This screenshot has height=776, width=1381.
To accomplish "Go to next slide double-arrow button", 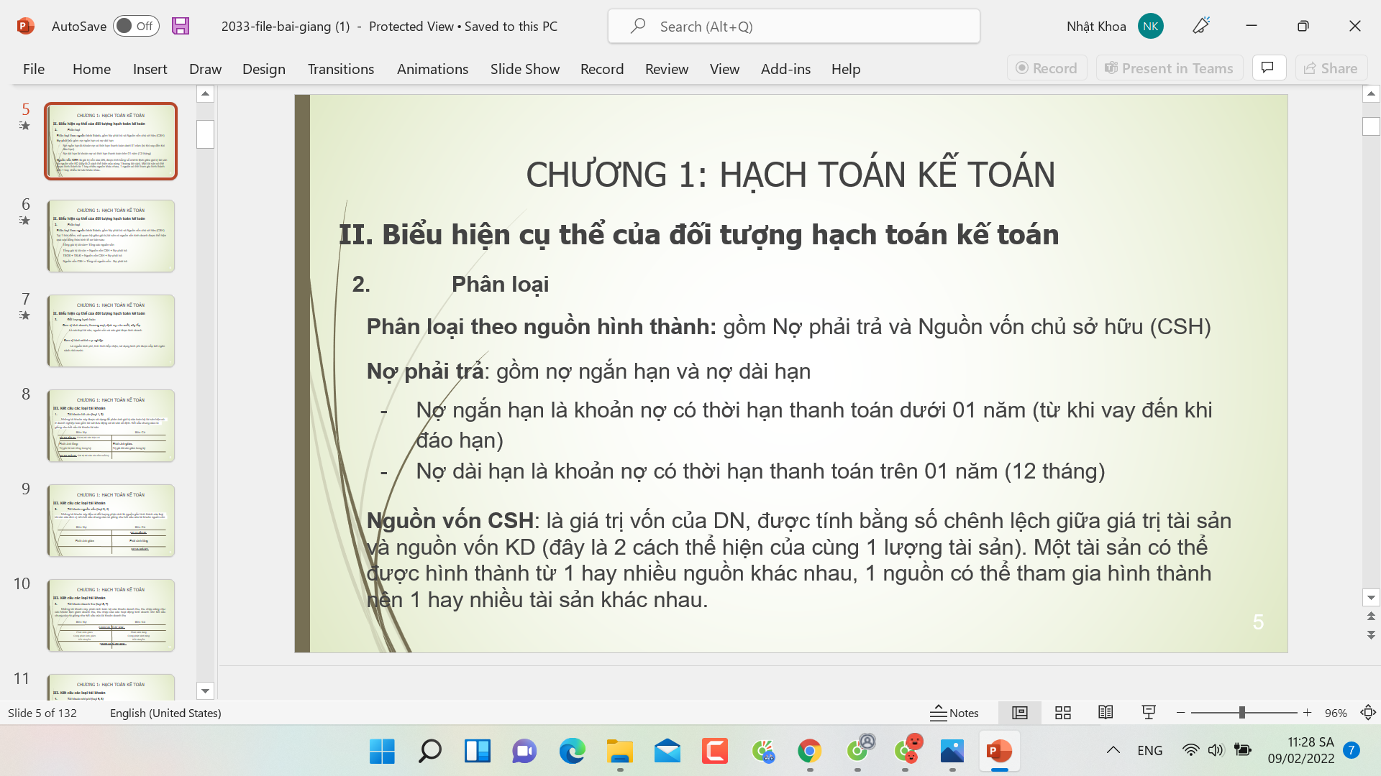I will coord(1371,635).
